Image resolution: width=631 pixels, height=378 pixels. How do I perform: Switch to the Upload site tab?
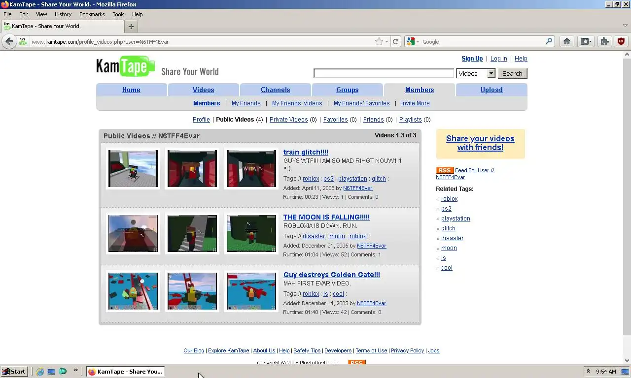coord(491,90)
